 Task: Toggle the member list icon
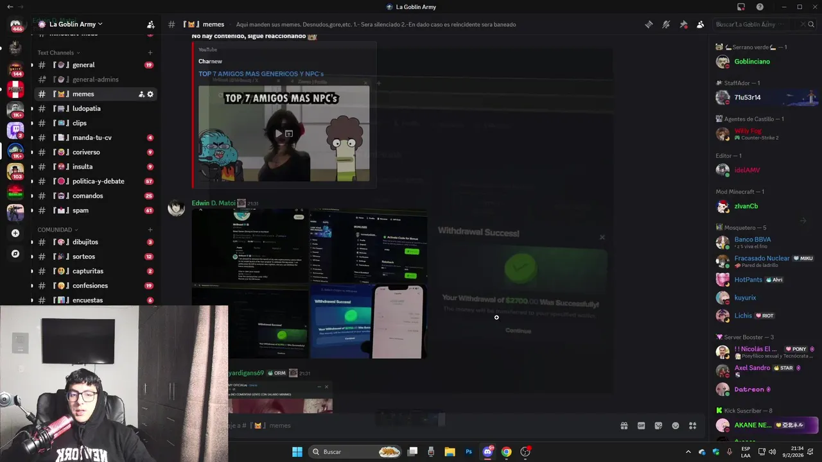[700, 24]
